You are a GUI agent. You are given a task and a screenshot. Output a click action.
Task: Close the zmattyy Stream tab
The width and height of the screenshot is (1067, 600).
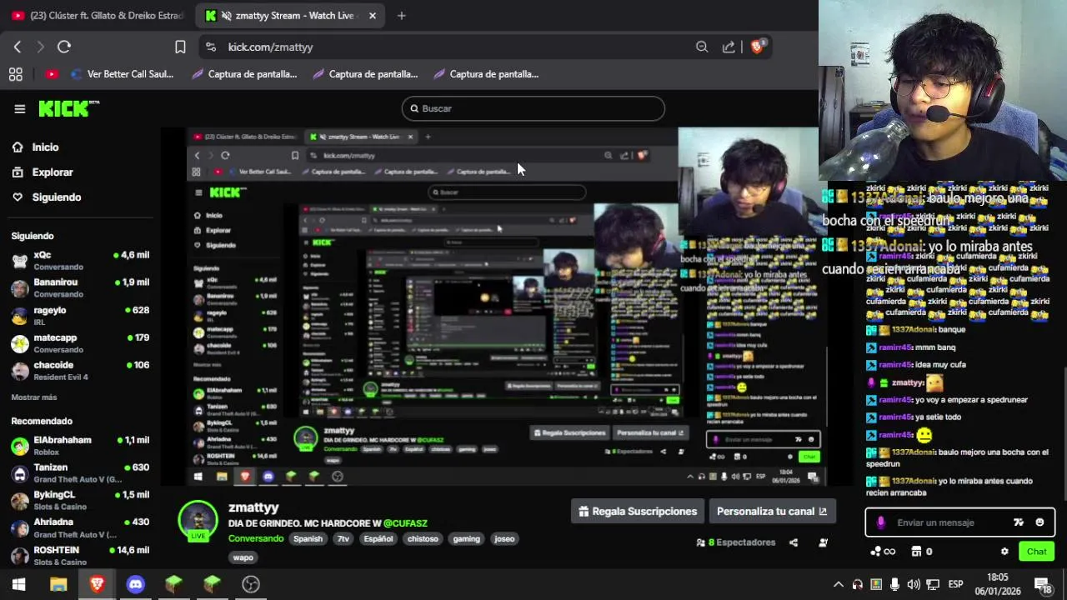[x=372, y=15]
